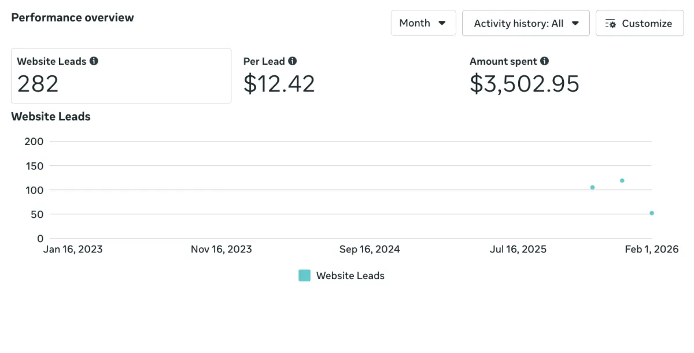Click the info icon beside Amount spent

pos(544,61)
